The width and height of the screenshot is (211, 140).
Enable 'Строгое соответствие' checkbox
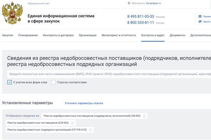click(53, 82)
